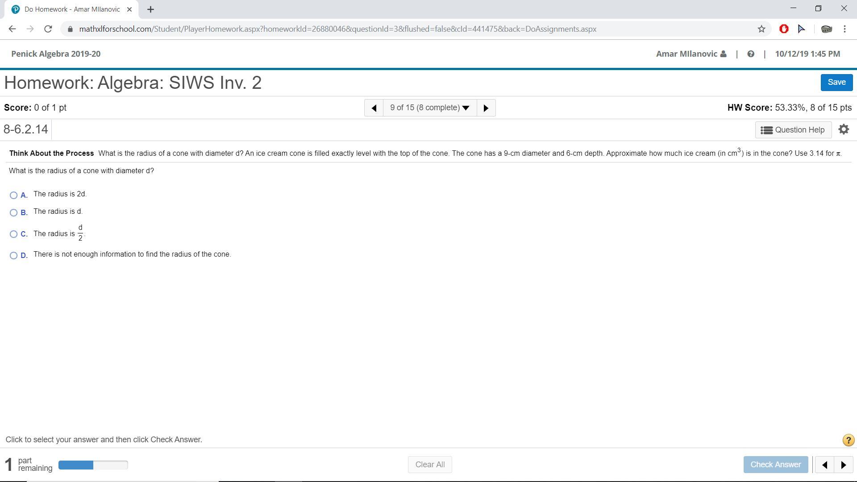The width and height of the screenshot is (857, 482).
Task: Select option B radius is d
Action: tap(14, 212)
